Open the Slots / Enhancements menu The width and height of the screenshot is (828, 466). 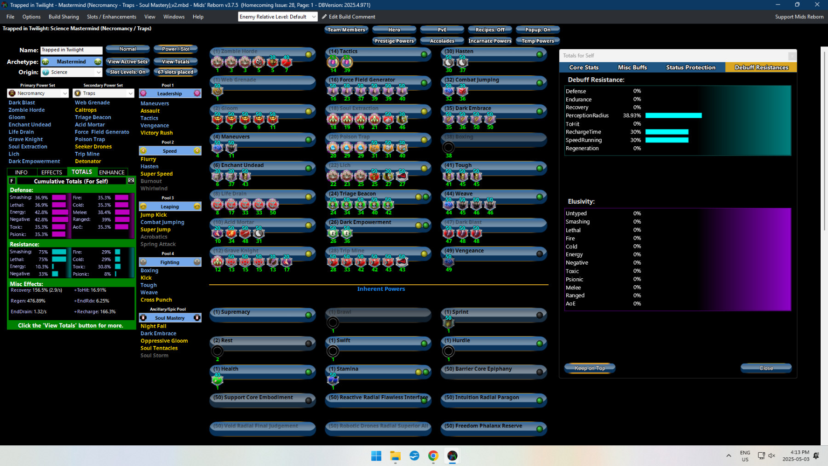click(112, 17)
